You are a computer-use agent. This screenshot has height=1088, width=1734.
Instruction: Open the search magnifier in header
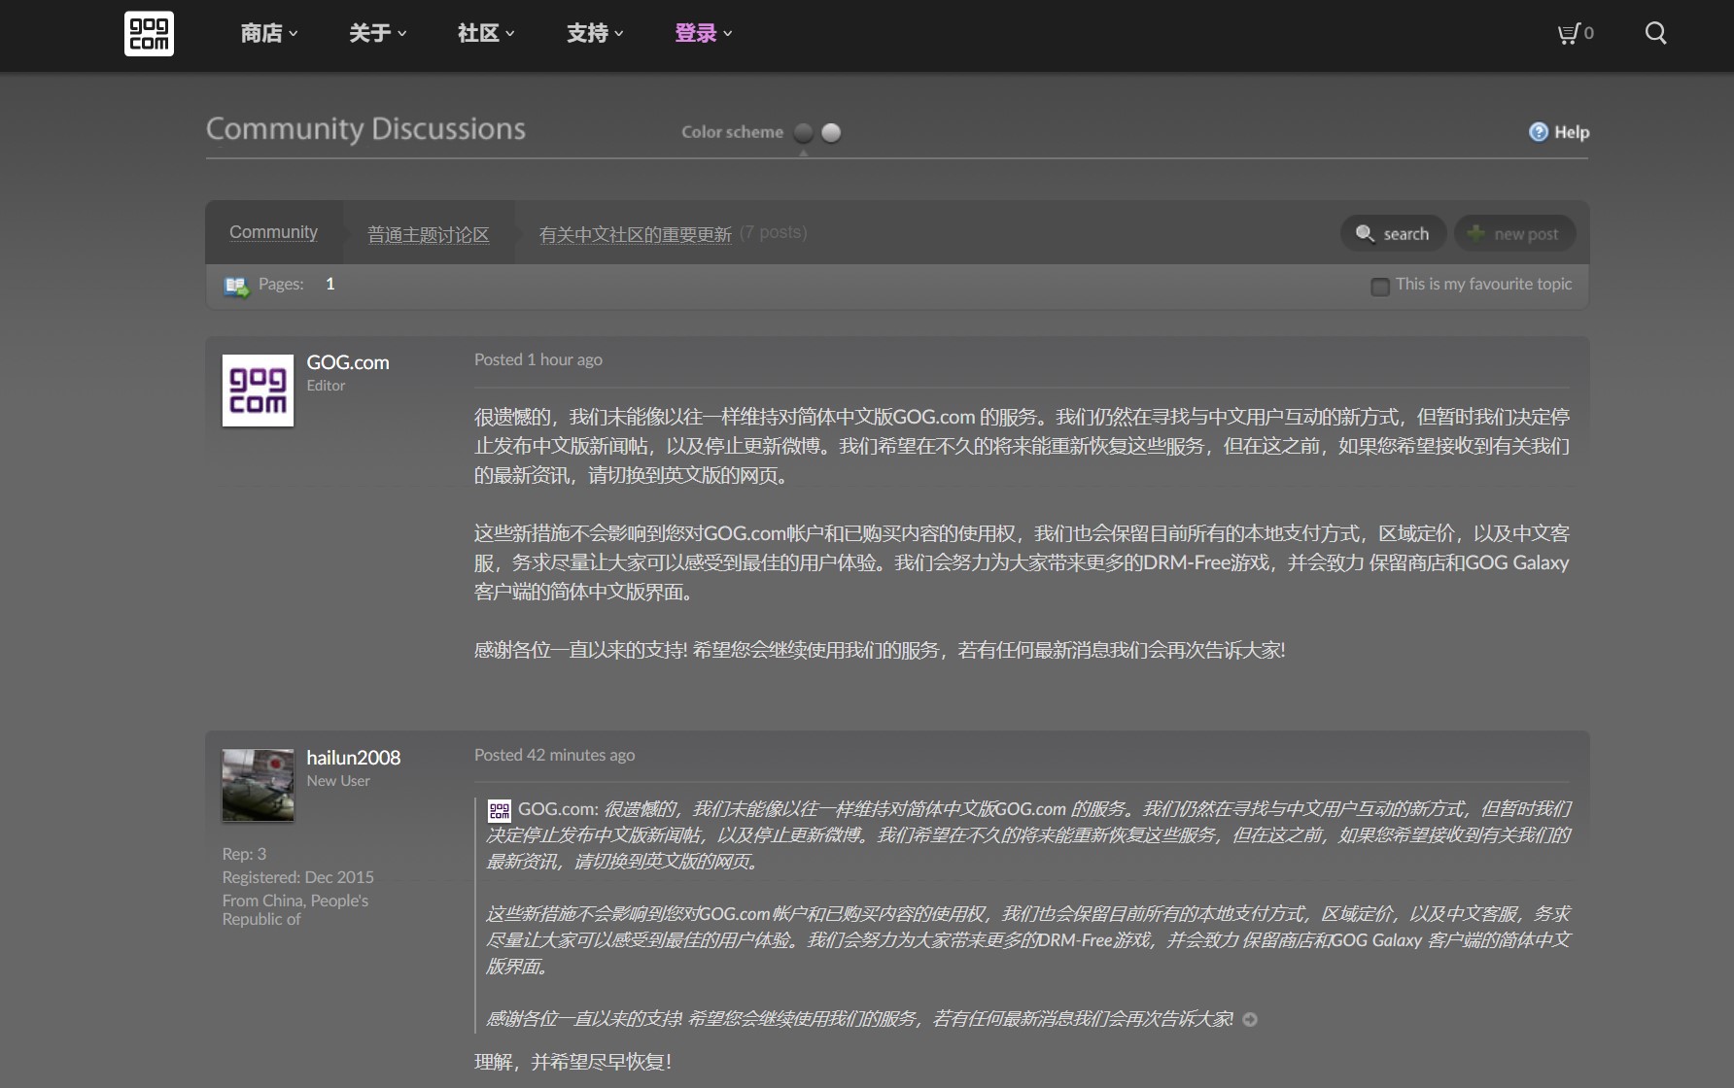point(1655,33)
